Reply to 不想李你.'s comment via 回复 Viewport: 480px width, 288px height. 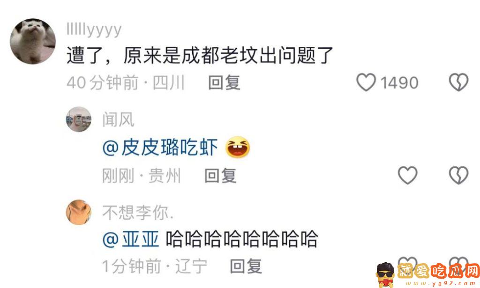coord(246,266)
